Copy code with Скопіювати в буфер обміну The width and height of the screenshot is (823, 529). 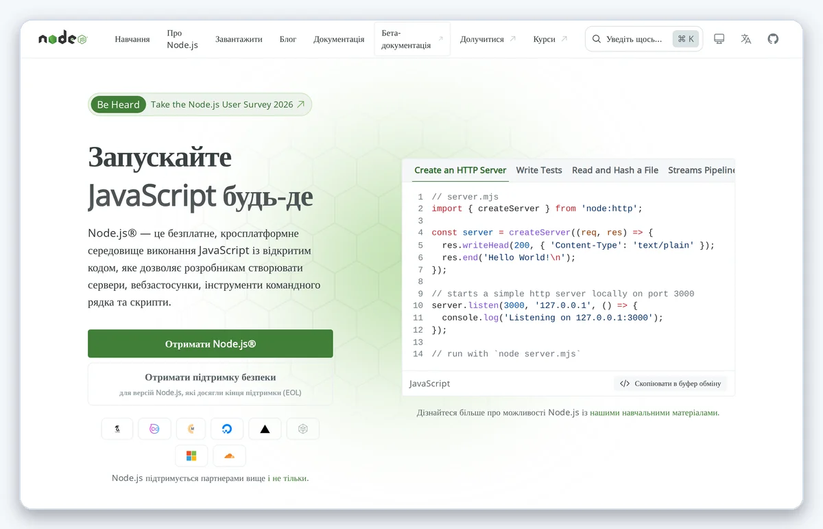(x=670, y=384)
